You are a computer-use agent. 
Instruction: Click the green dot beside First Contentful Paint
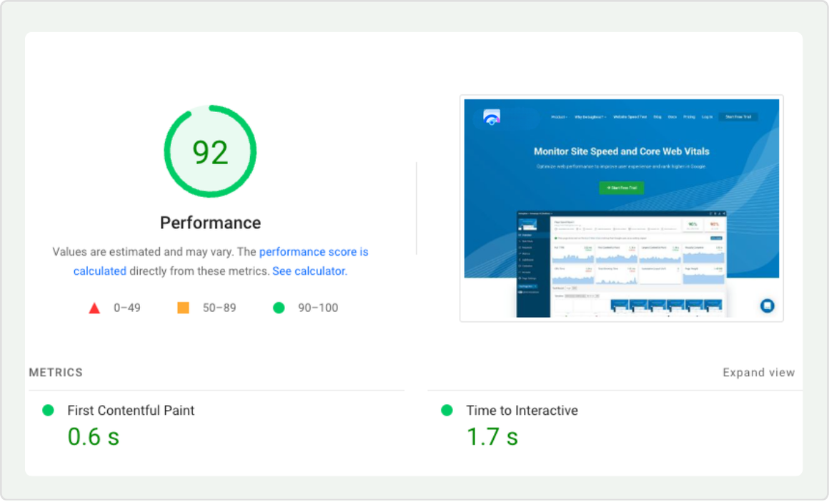coord(48,410)
